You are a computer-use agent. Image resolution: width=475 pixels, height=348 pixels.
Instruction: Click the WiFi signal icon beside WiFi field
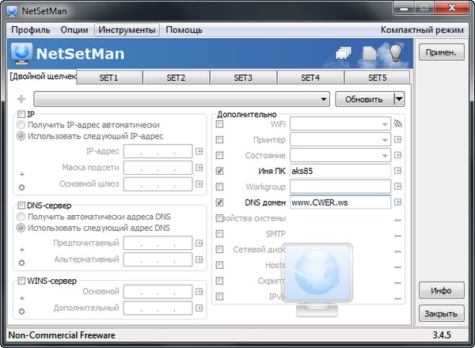coord(398,124)
